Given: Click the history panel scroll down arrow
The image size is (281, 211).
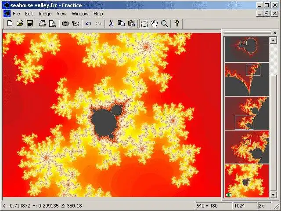Looking at the screenshot, I should point(273,194).
